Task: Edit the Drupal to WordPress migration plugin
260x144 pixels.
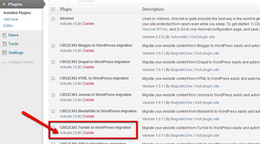Action: [78, 67]
